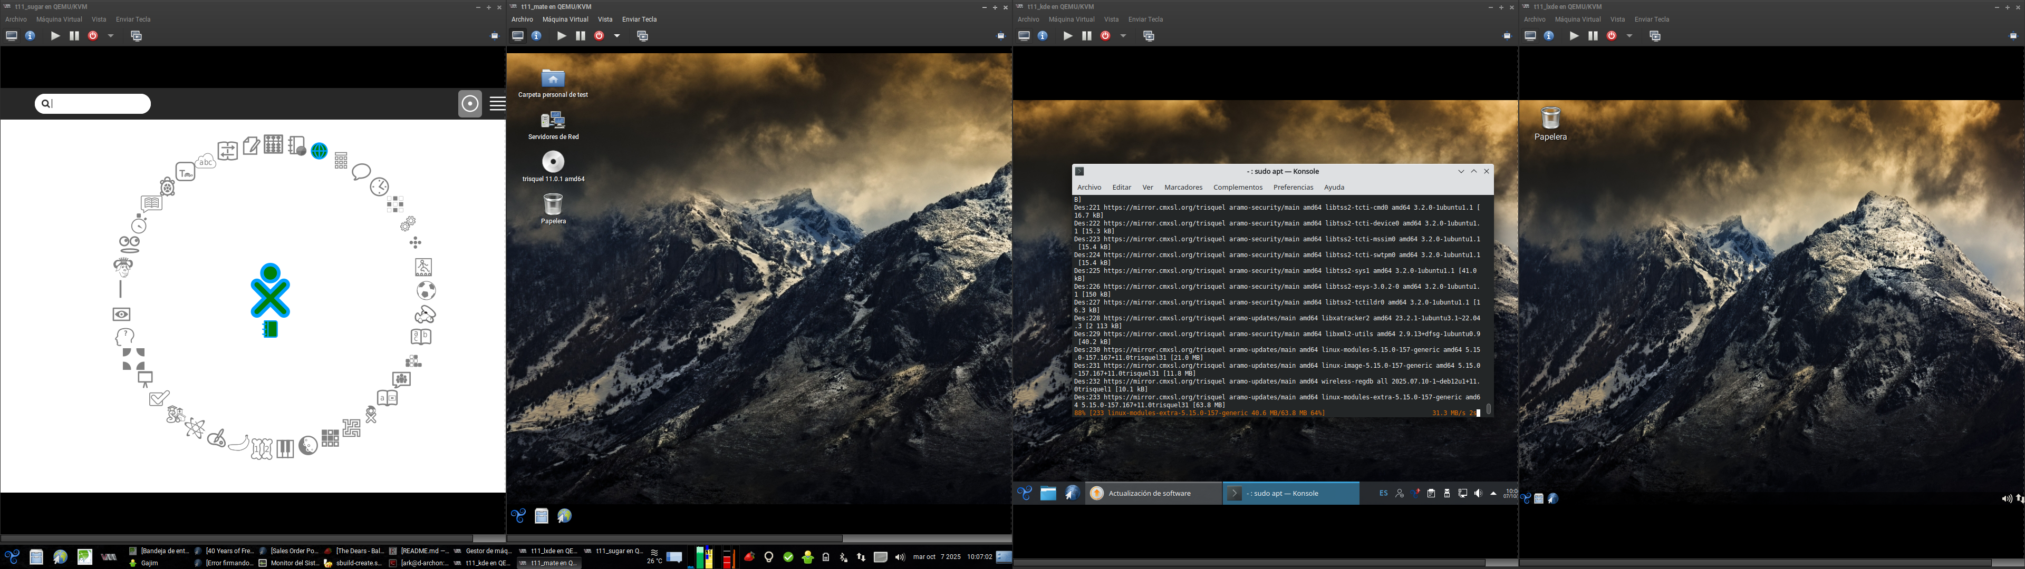Open Papelera trash on LXDE desktop
2025x569 pixels.
tap(1550, 119)
